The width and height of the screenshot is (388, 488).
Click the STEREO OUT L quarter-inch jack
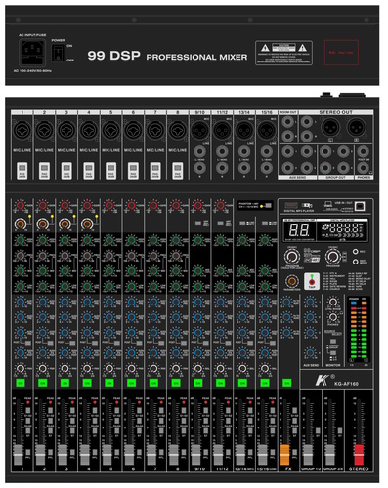click(307, 122)
